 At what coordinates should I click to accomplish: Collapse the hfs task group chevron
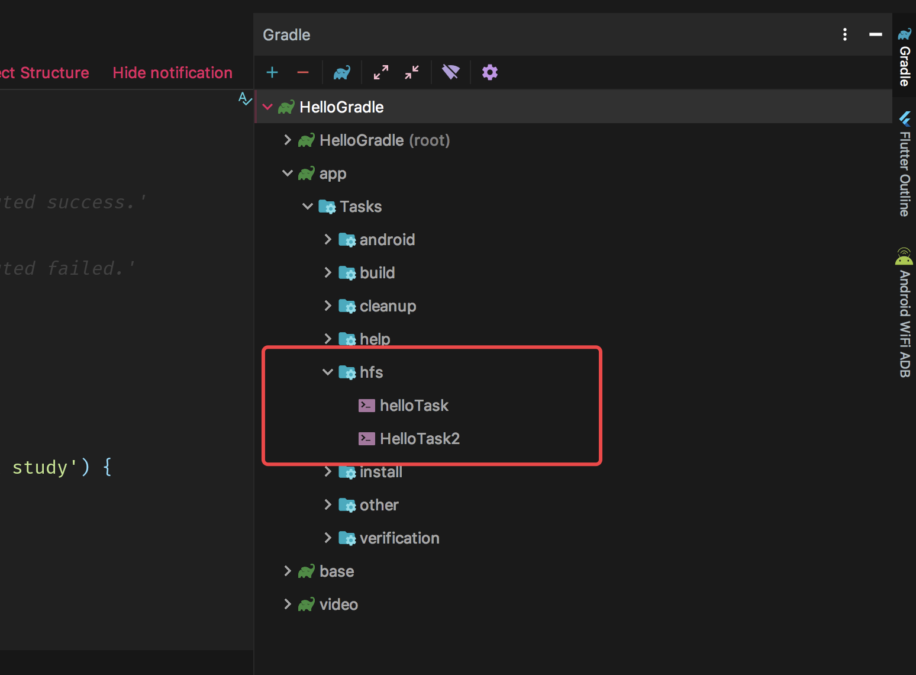click(x=328, y=372)
